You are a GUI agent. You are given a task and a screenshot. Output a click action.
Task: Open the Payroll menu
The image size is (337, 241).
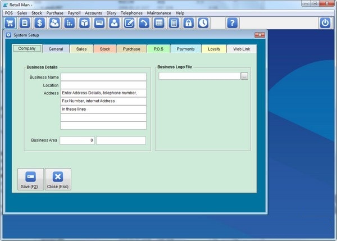74,13
